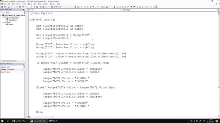Collapse the Modules folder
This screenshot has height=123, width=220.
[x=3, y=23]
